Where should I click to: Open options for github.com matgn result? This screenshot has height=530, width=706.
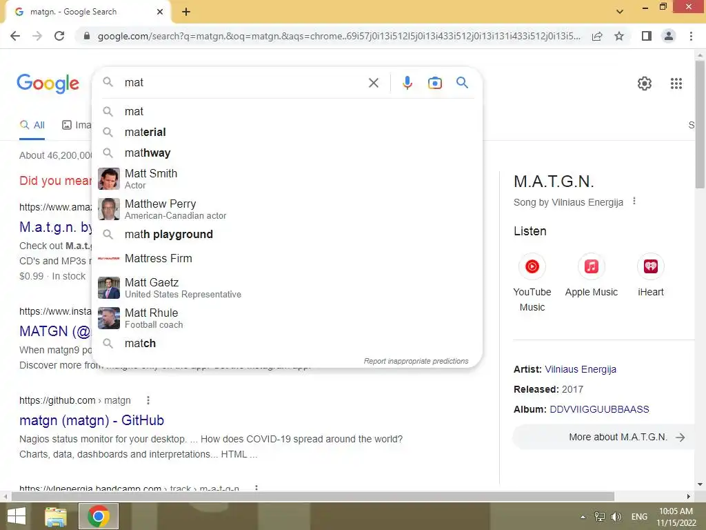[148, 400]
